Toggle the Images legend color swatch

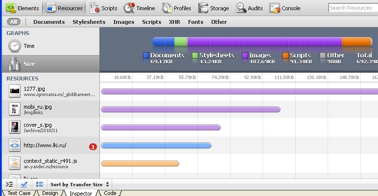click(x=244, y=56)
